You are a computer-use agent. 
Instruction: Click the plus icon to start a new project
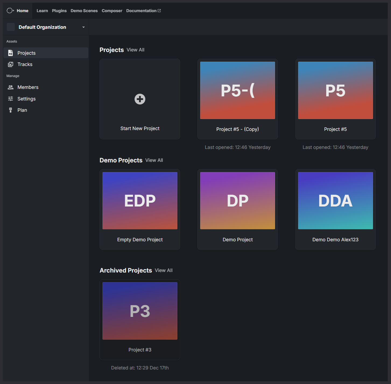pyautogui.click(x=140, y=99)
